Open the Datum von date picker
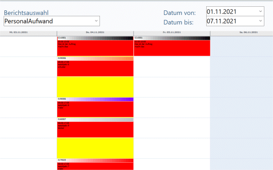This screenshot has height=170, width=273. [235, 11]
